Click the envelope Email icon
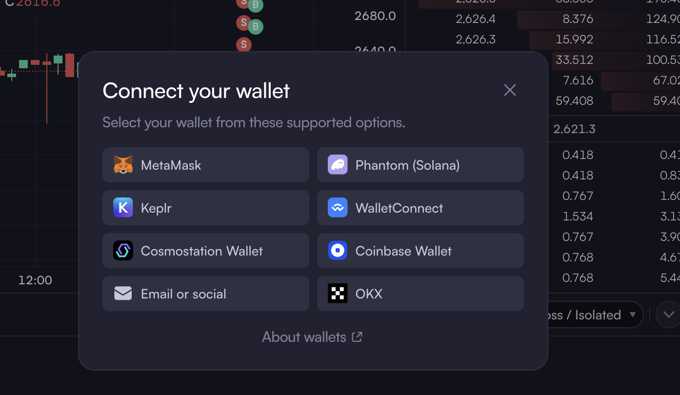The image size is (680, 395). coord(123,294)
